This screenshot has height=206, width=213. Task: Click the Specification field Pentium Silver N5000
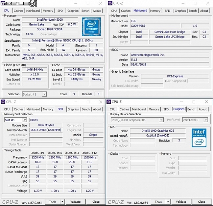click(x=62, y=40)
